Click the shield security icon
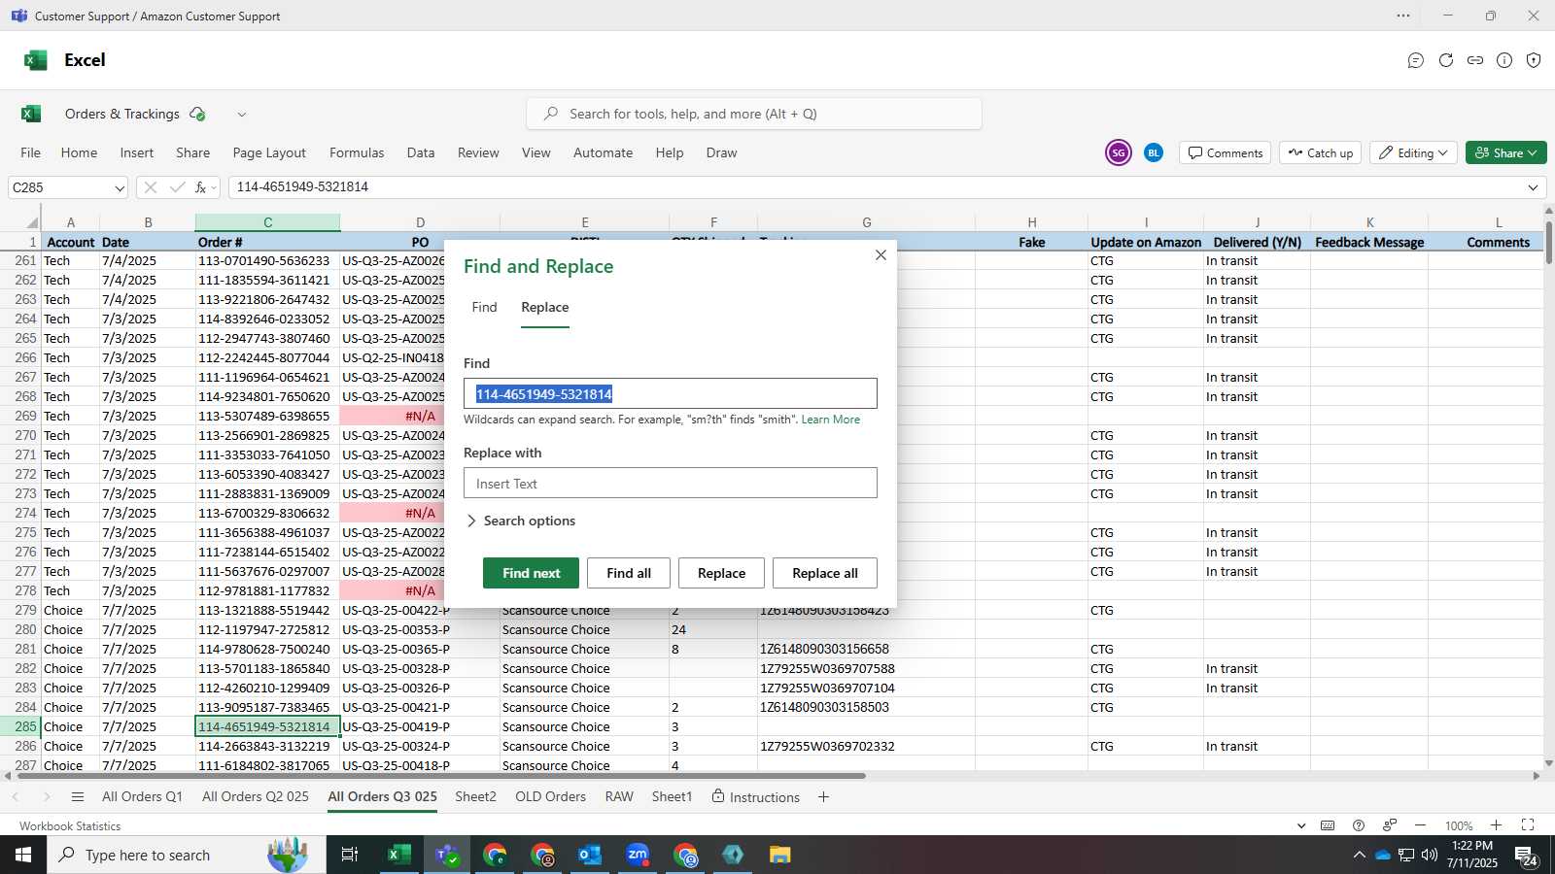This screenshot has width=1555, height=874. tap(1534, 60)
